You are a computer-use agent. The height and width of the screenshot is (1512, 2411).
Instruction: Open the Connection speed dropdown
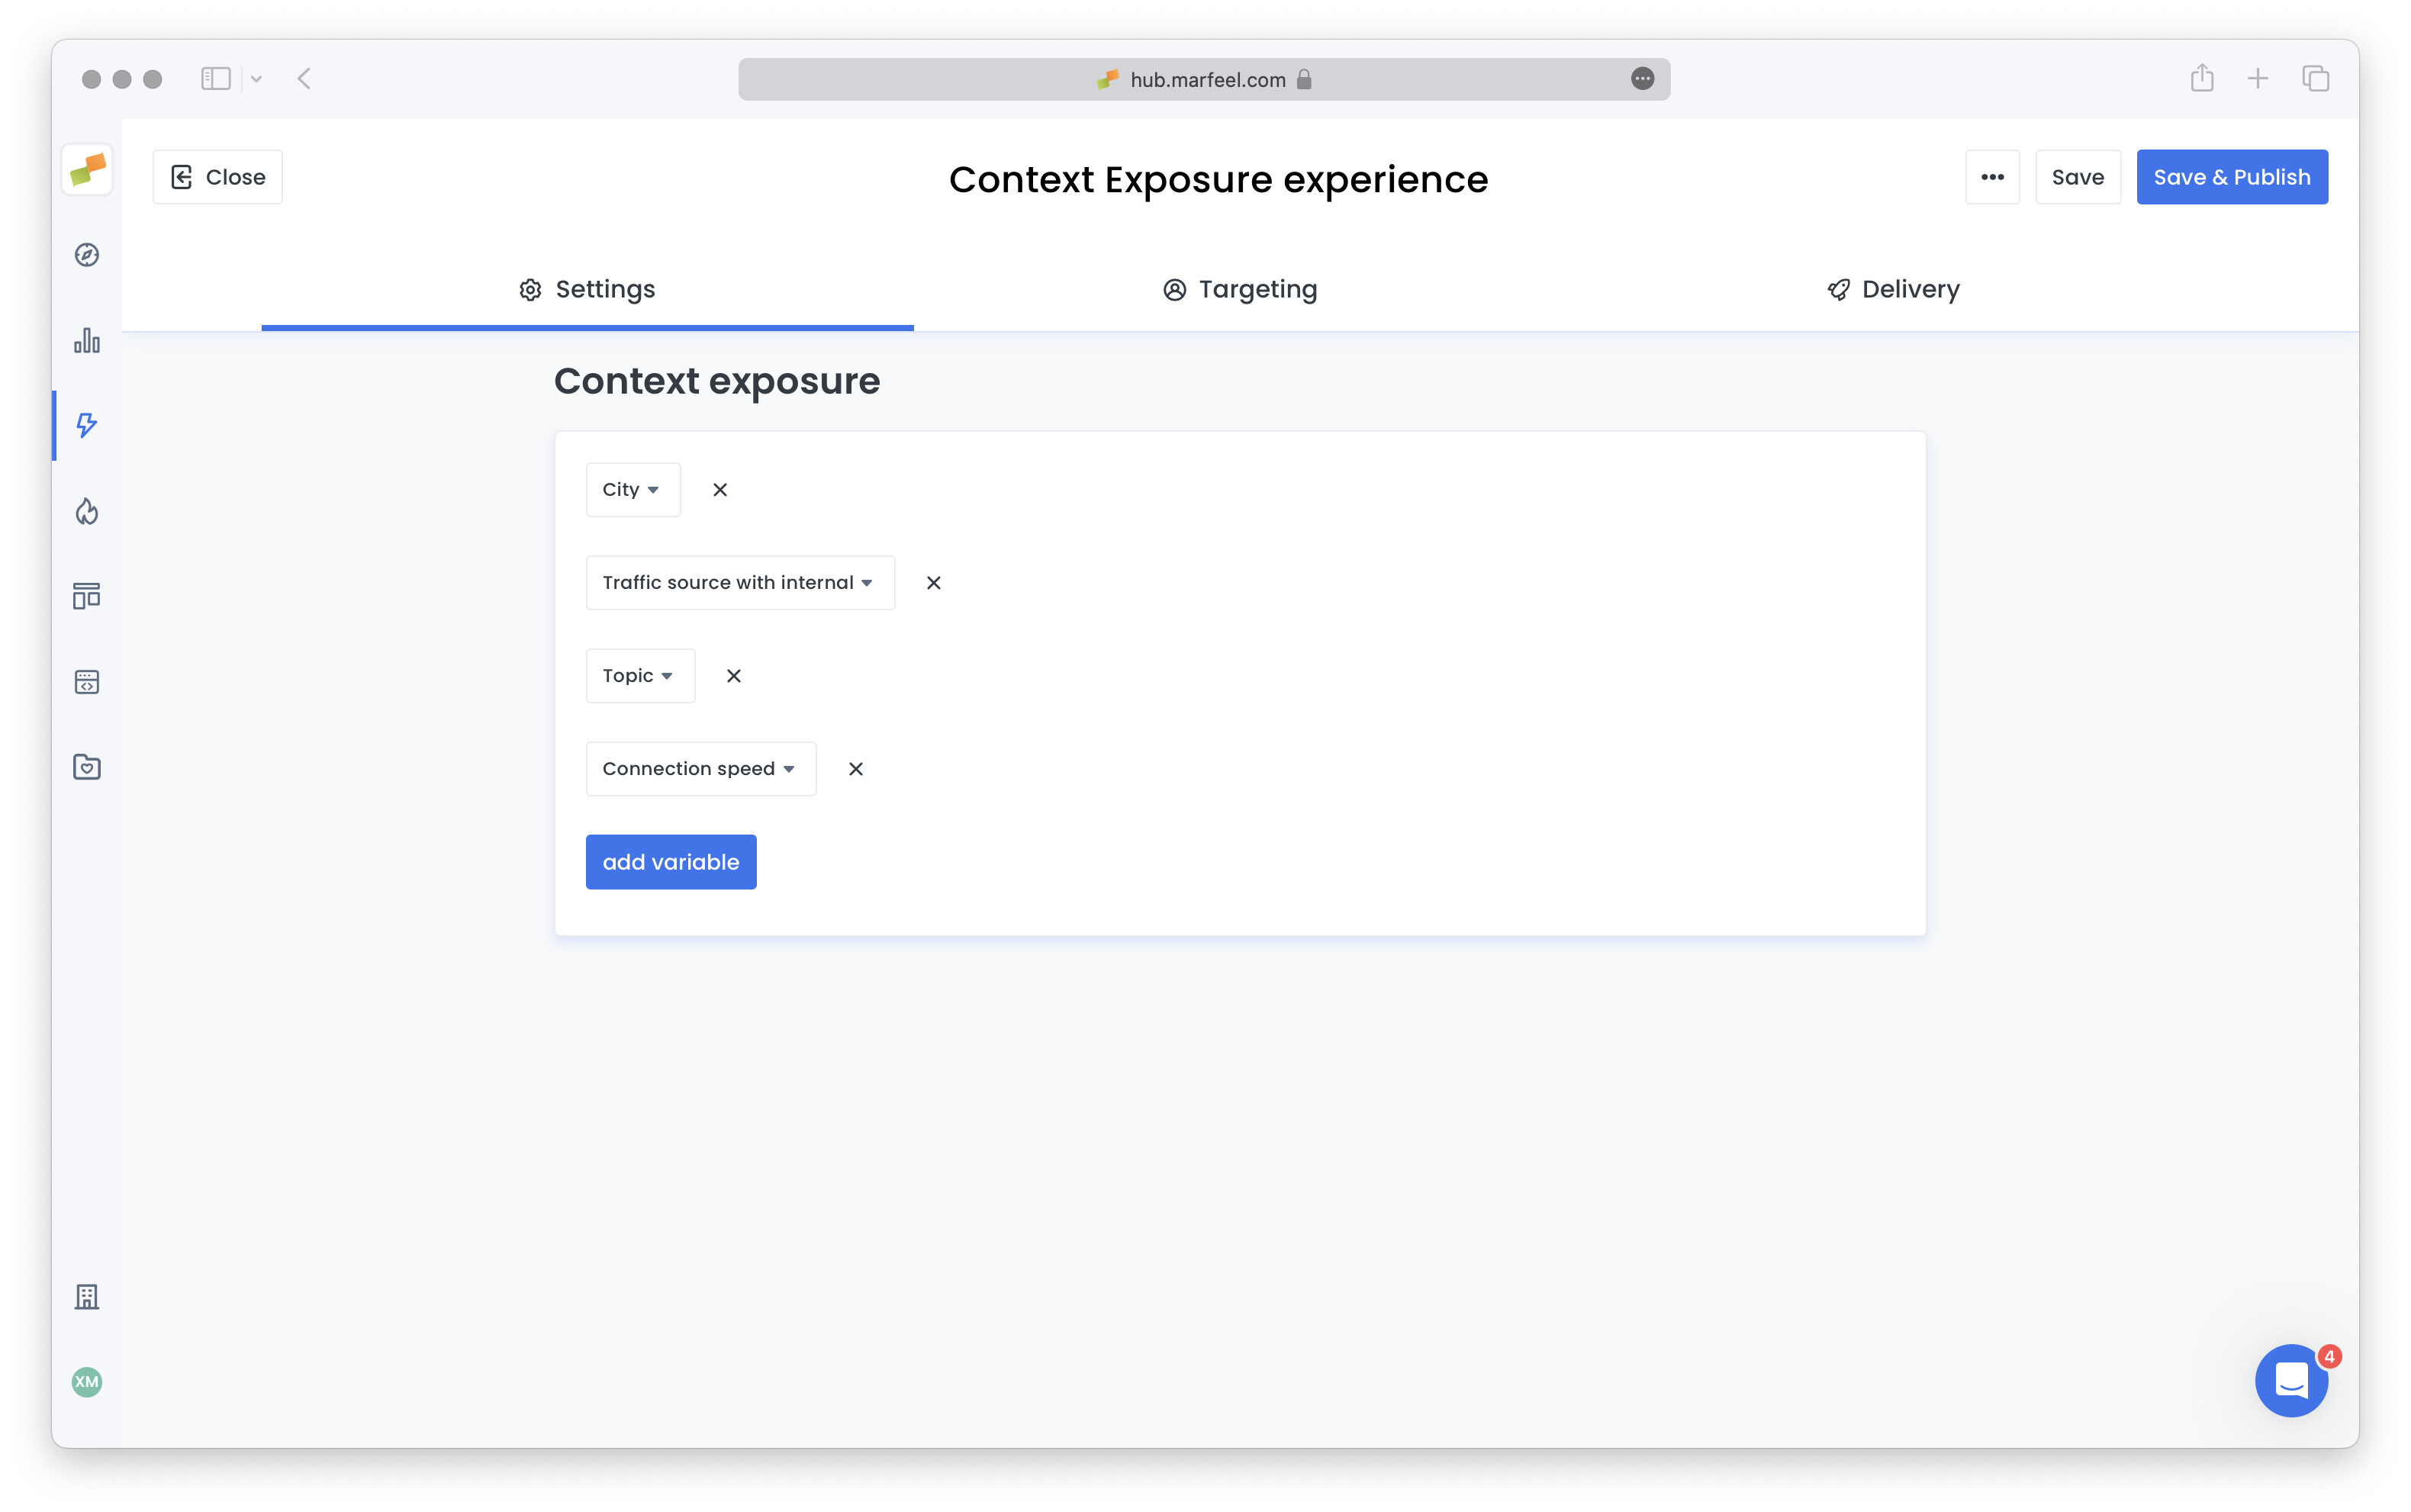(700, 768)
